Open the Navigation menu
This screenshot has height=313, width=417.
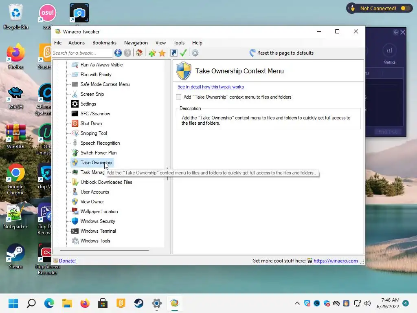(x=136, y=42)
